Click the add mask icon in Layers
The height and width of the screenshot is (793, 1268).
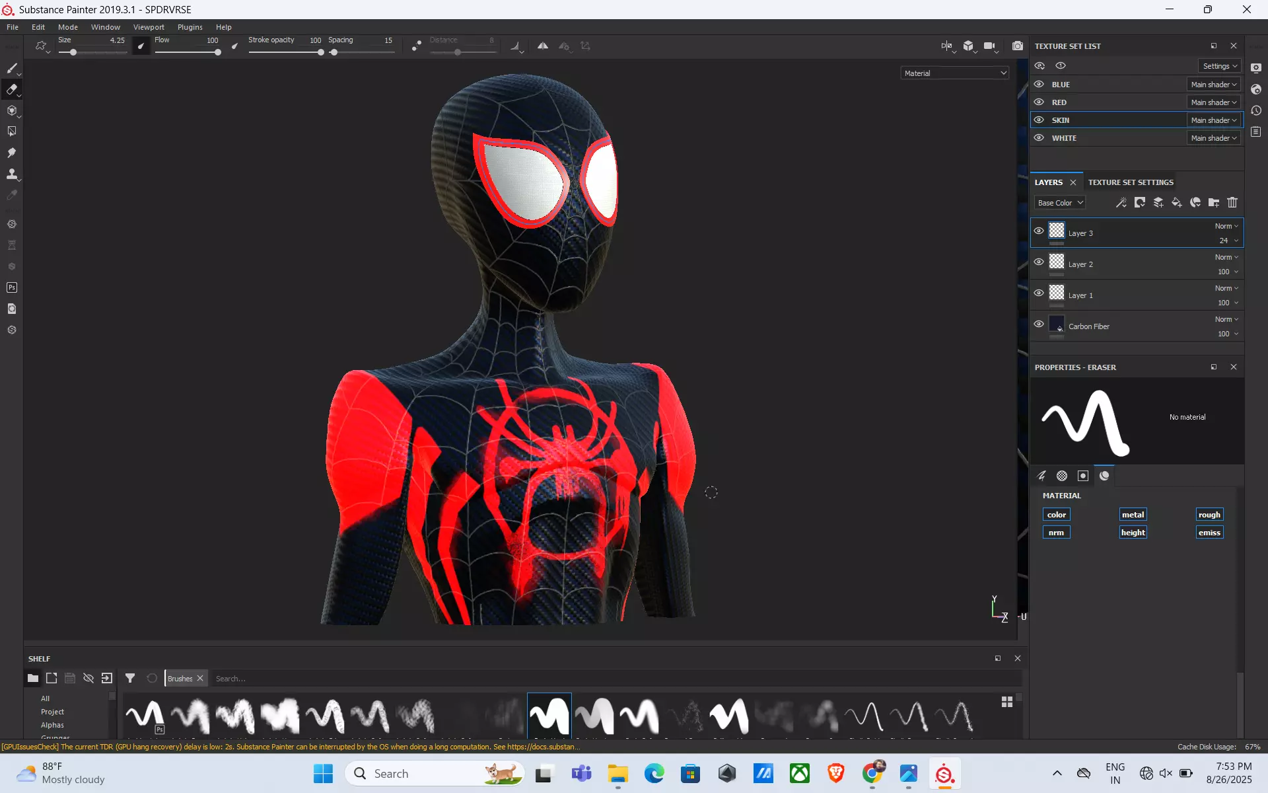tap(1140, 202)
